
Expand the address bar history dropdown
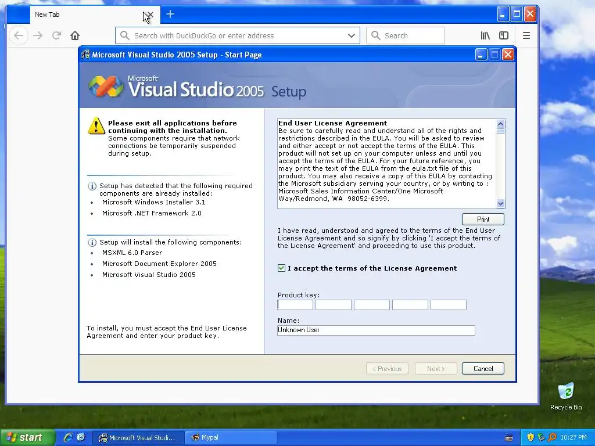(x=352, y=35)
